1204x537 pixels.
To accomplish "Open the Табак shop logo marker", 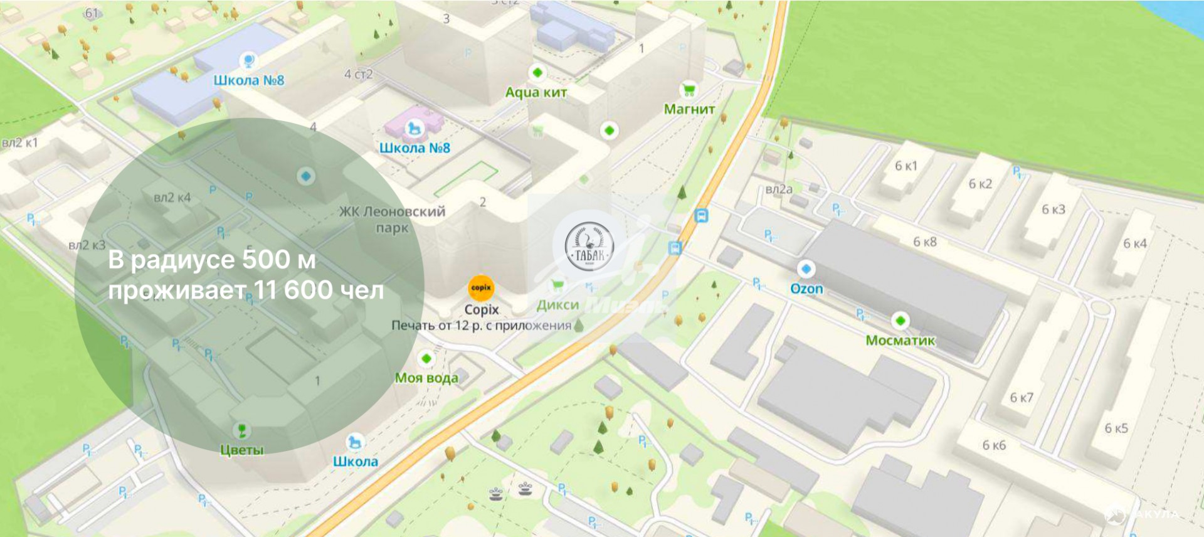I will click(588, 246).
